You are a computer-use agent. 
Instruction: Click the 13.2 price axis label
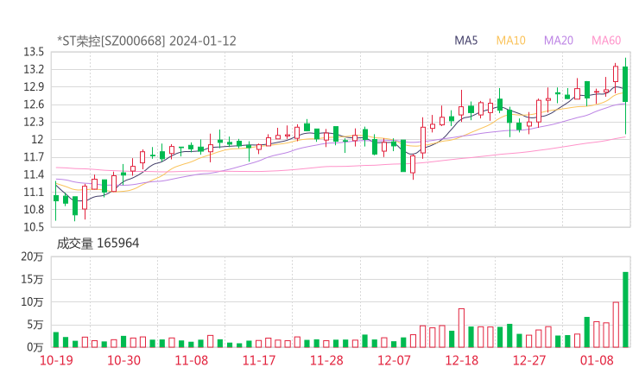tap(34, 69)
